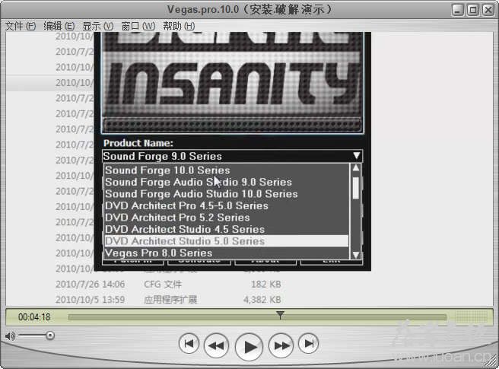Adjust the volume slider knob
The height and width of the screenshot is (369, 499).
pyautogui.click(x=49, y=336)
